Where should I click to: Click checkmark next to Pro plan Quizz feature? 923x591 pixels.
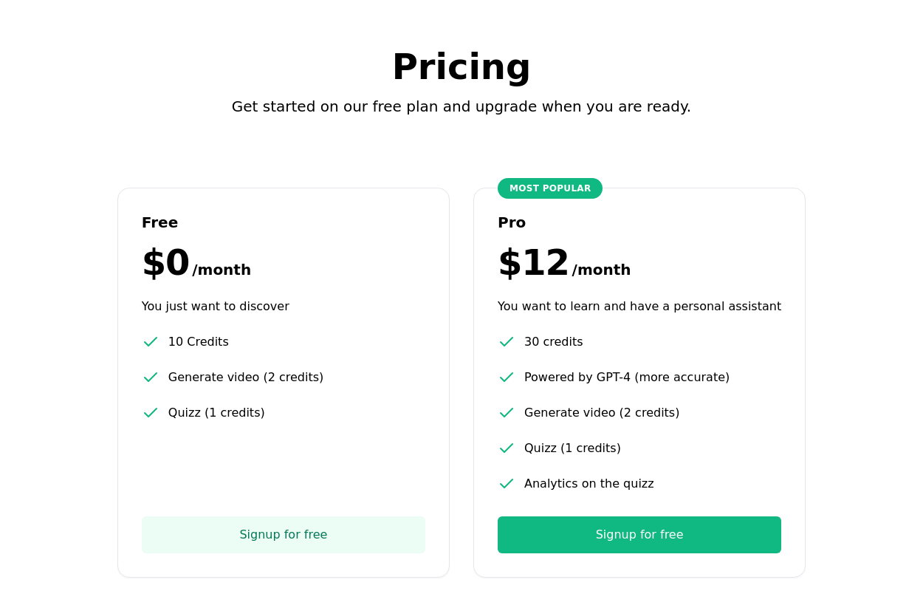click(x=507, y=448)
